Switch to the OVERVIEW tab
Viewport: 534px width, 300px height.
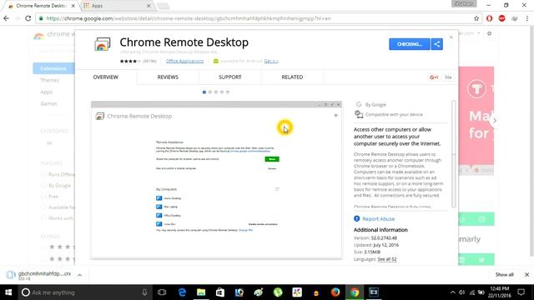tap(106, 77)
